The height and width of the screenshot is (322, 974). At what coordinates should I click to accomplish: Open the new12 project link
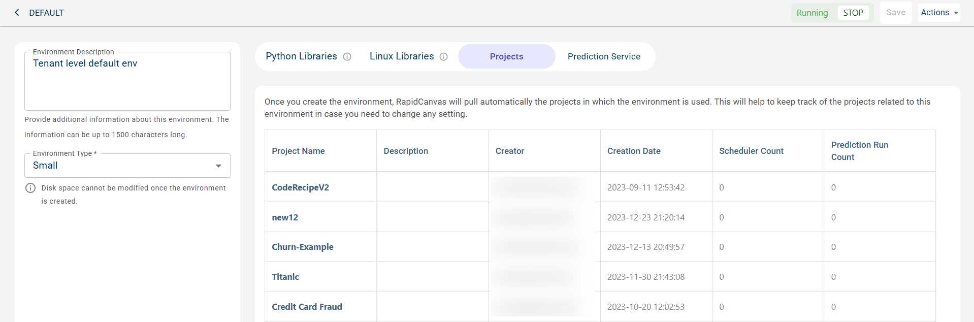pos(285,217)
